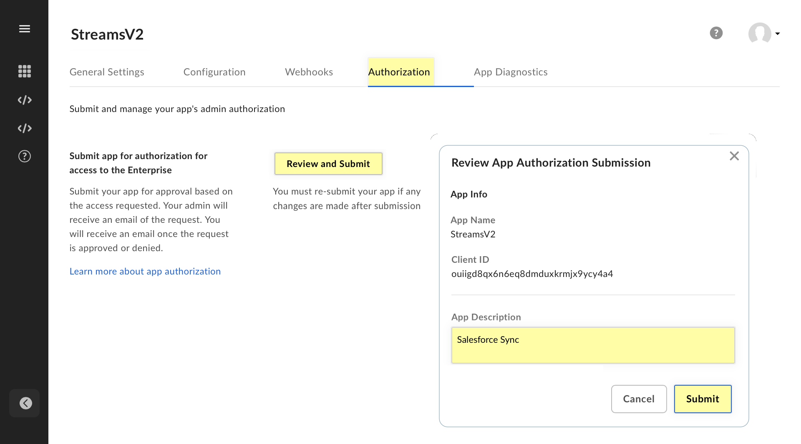
Task: Click the upper code brackets sidebar icon
Action: (25, 100)
